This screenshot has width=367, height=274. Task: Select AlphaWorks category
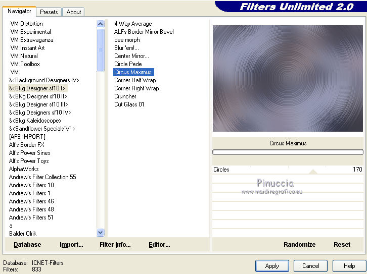[24, 169]
